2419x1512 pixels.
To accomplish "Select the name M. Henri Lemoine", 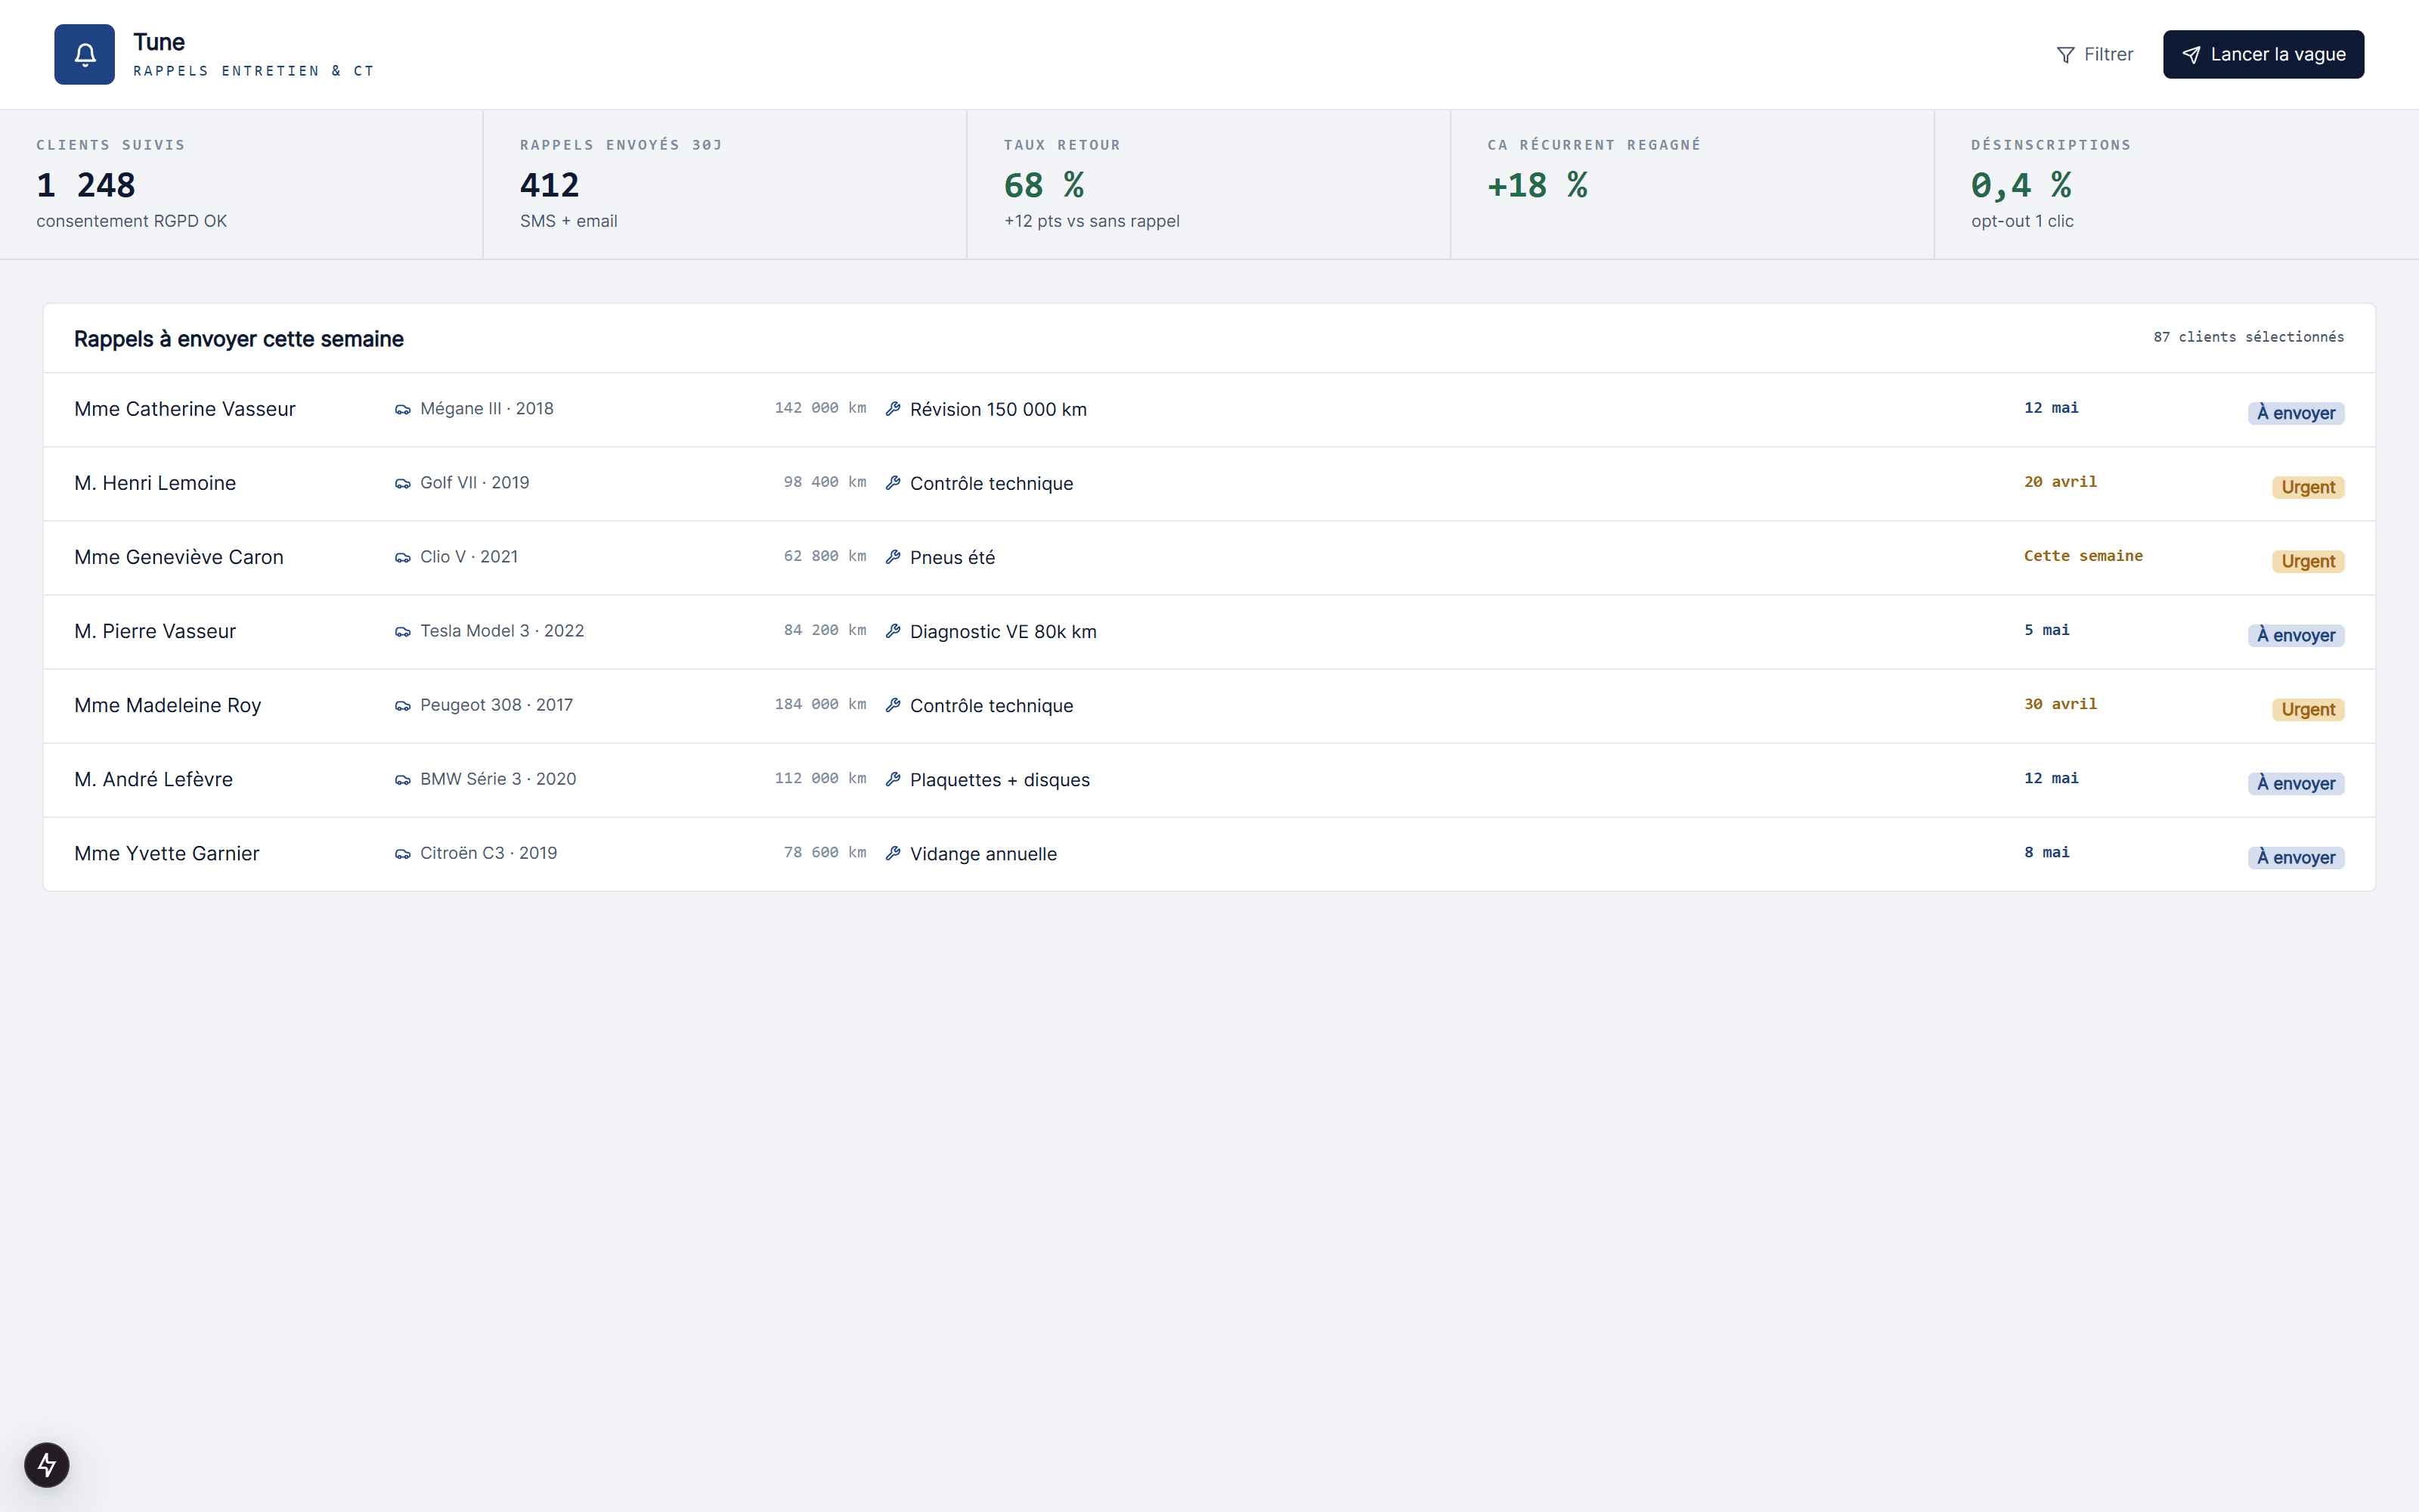I will point(155,483).
